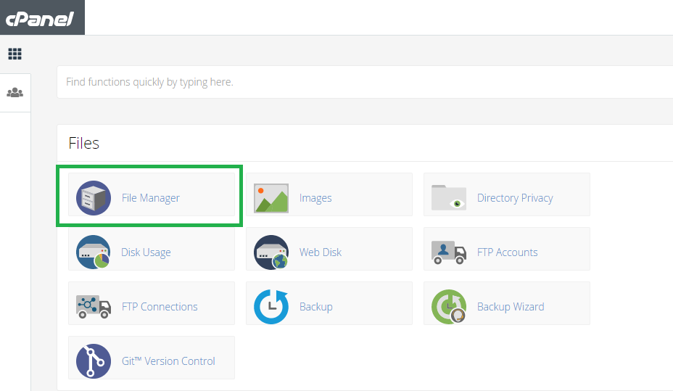The height and width of the screenshot is (391, 673).
Task: Open the Backup Wizard green icon
Action: (449, 306)
